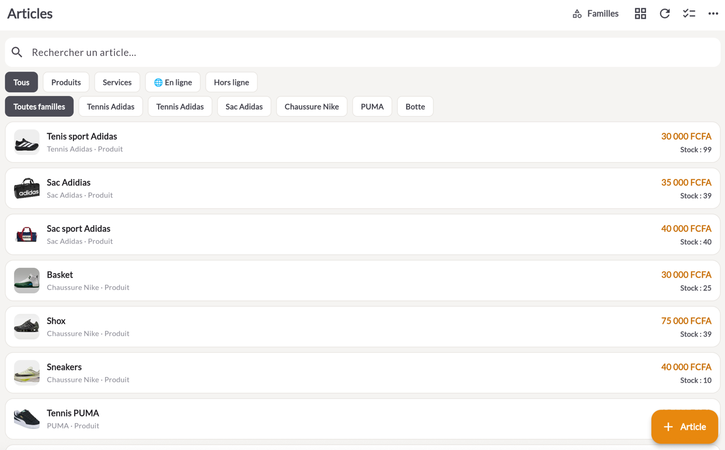Screen dimensions: 725x450
Task: Open Sac Adidias bag thumbnail
Action: 27,188
